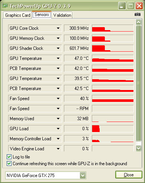This screenshot has height=183, width=145.
Task: Minimize the GPU-Z window
Action: (122, 6)
